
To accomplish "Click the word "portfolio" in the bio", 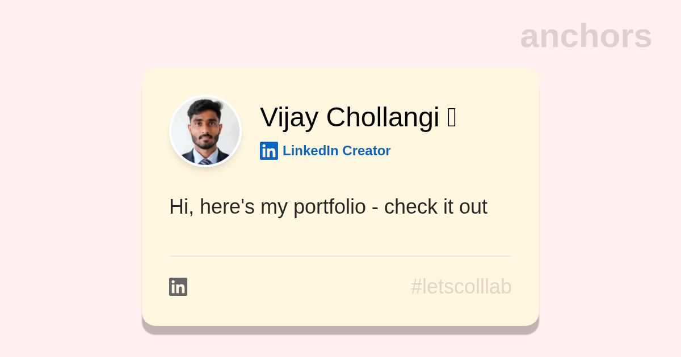I will [x=330, y=207].
